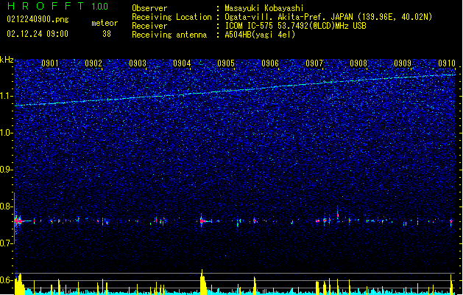Click the date stamp 02.12.24 09:00

click(x=38, y=34)
